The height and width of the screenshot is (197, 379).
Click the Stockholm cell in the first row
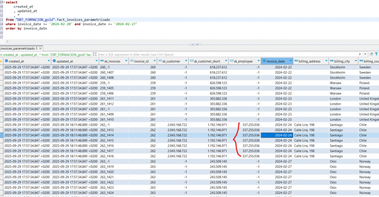click(x=337, y=67)
